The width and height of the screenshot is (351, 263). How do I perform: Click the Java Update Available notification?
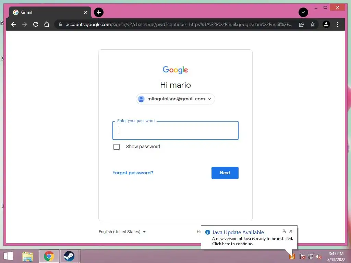click(x=249, y=238)
